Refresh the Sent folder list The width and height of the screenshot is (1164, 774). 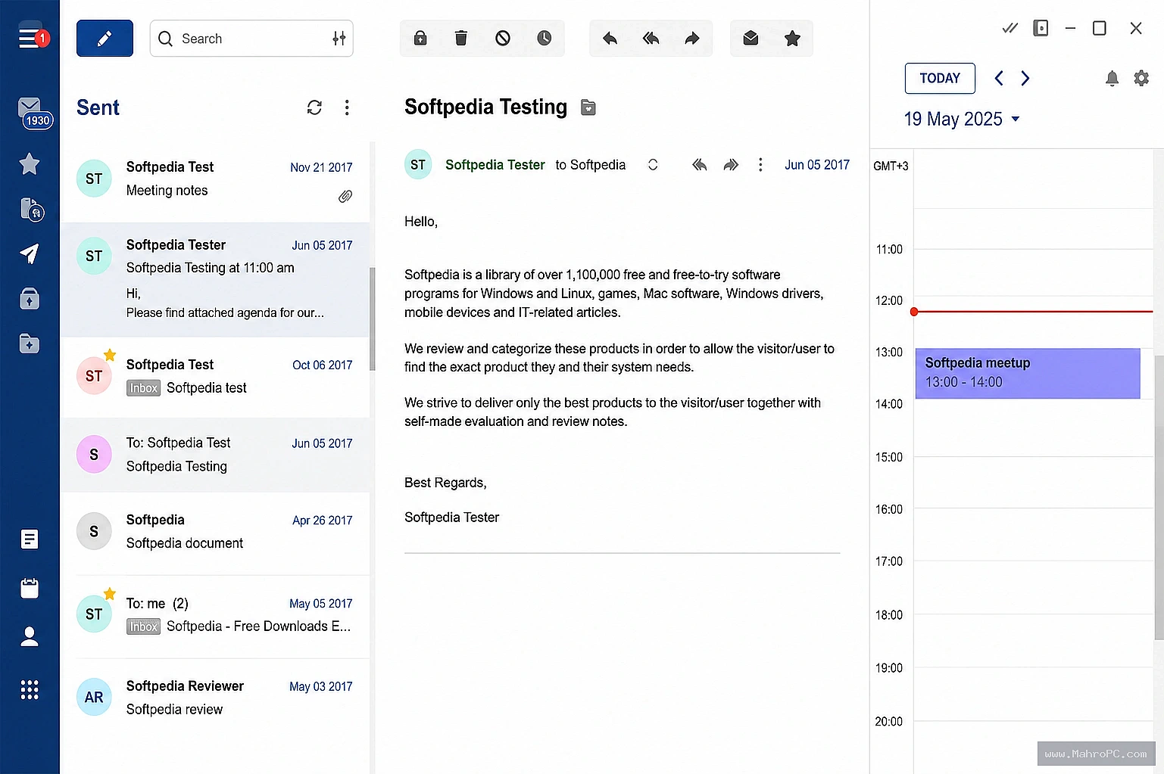(x=314, y=107)
